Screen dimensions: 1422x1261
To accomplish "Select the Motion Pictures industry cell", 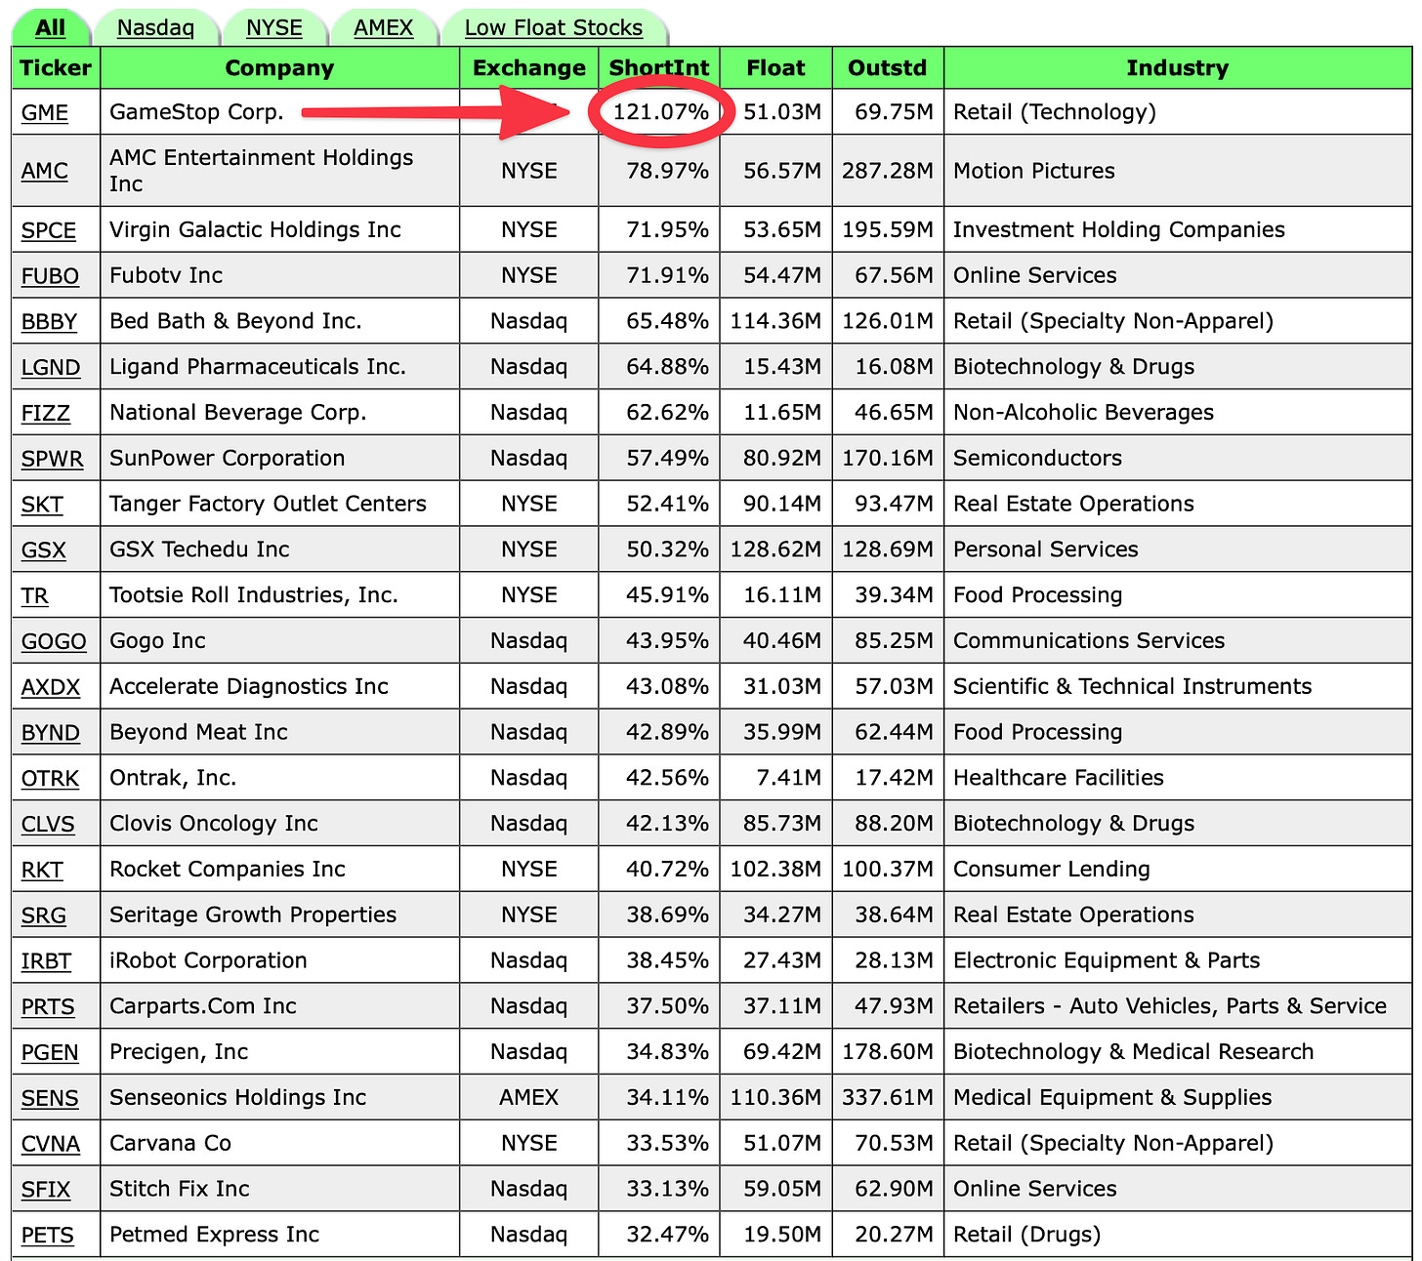I will tap(1178, 171).
